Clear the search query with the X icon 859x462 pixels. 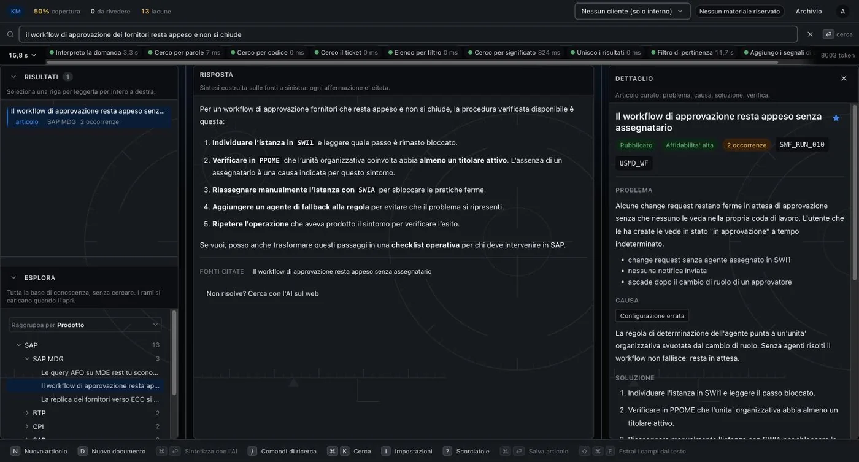tap(810, 34)
